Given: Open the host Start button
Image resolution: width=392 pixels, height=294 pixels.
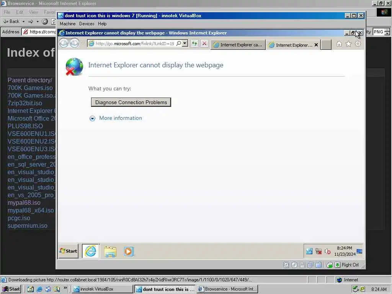Looking at the screenshot, I should point(11,289).
